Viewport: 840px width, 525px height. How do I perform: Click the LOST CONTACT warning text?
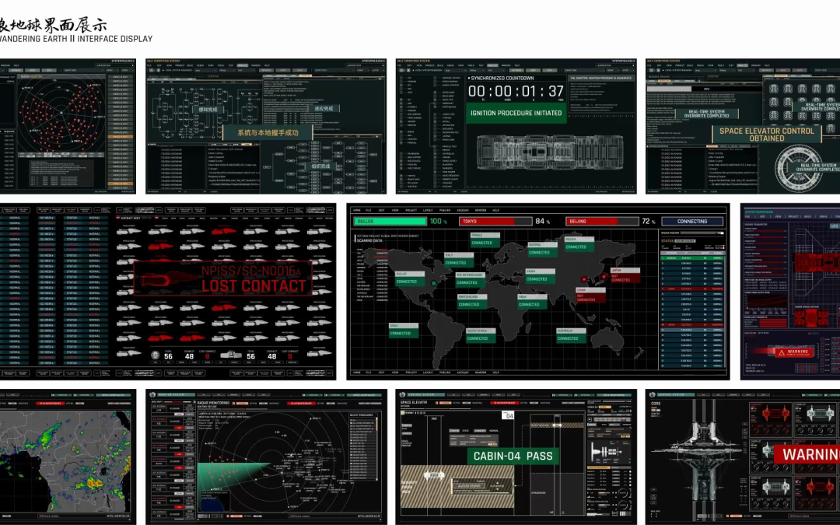[254, 286]
